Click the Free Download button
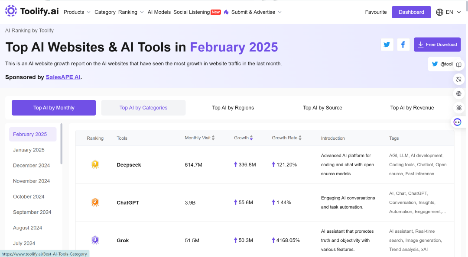This screenshot has width=468, height=257. pyautogui.click(x=437, y=45)
